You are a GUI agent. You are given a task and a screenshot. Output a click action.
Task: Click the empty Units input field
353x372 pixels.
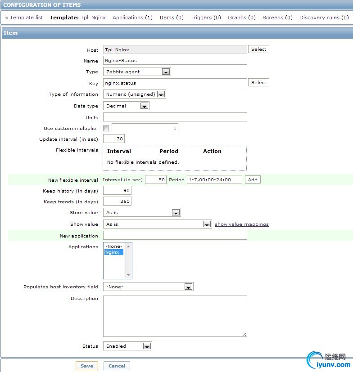click(x=175, y=117)
